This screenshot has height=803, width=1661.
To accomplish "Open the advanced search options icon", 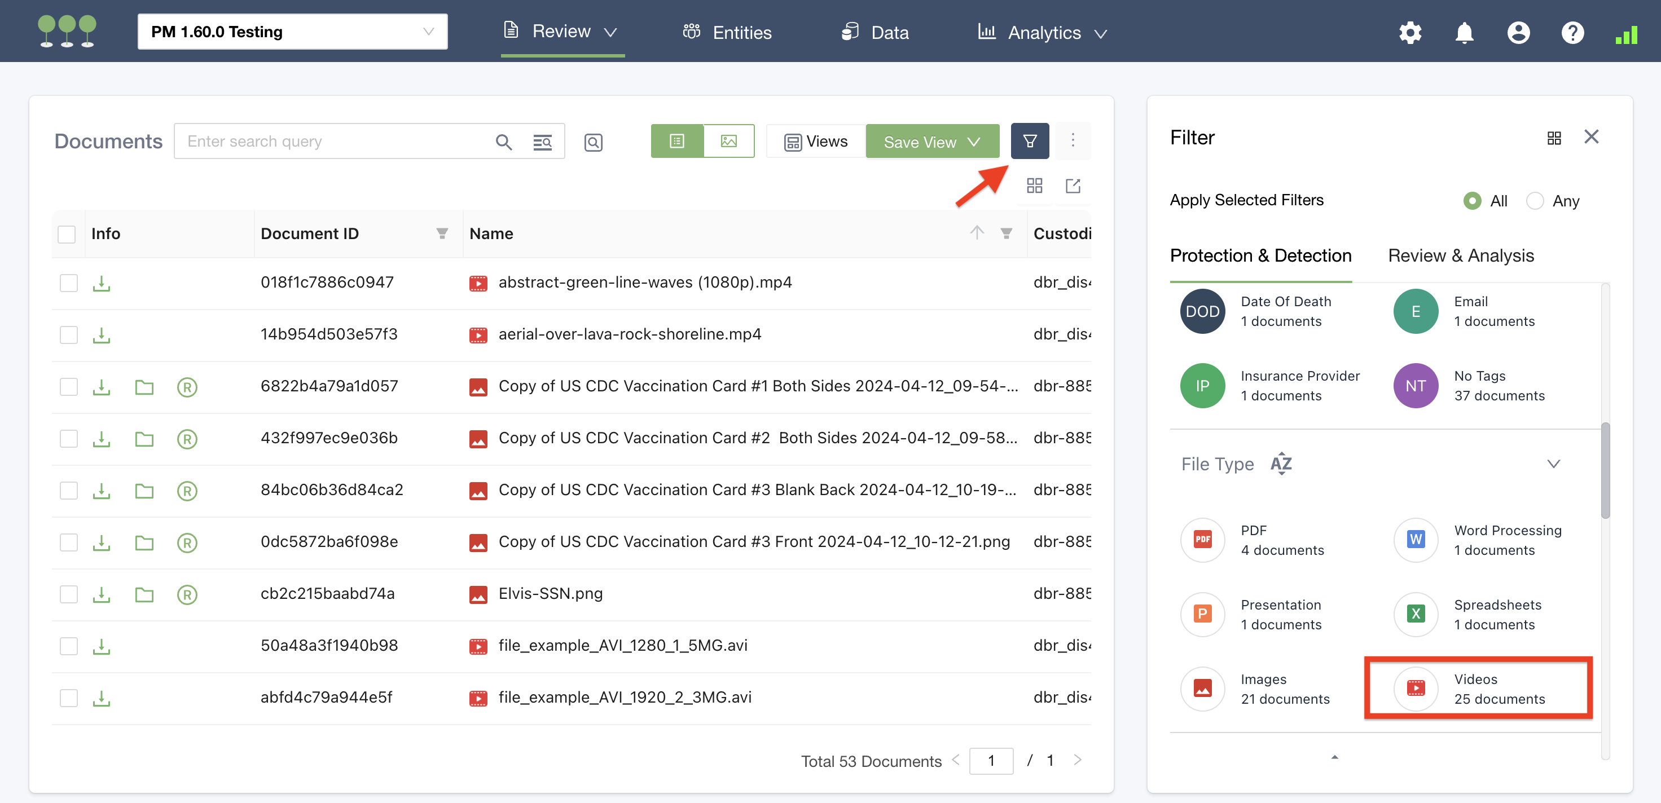I will click(x=542, y=142).
